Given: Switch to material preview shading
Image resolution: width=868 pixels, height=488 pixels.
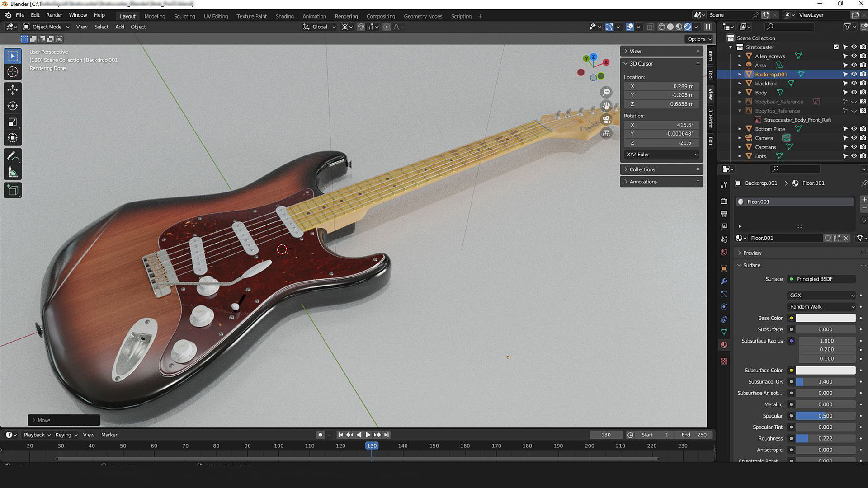Looking at the screenshot, I should pyautogui.click(x=679, y=27).
